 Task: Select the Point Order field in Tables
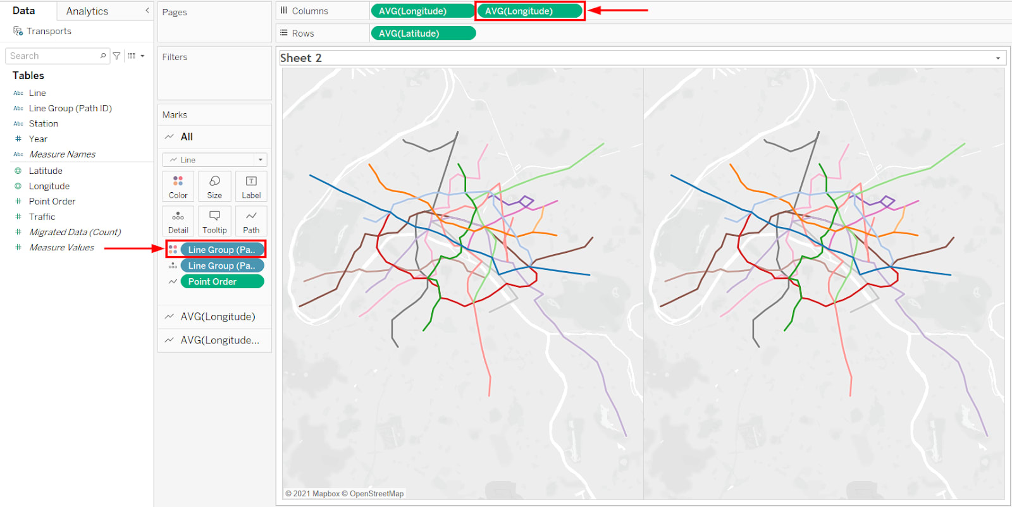coord(52,201)
